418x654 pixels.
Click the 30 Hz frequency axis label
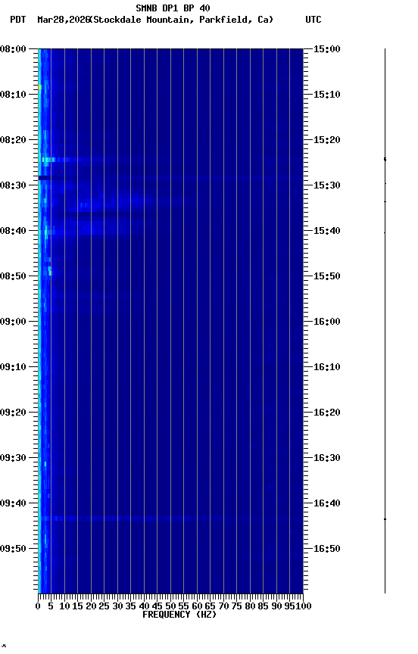tap(117, 606)
